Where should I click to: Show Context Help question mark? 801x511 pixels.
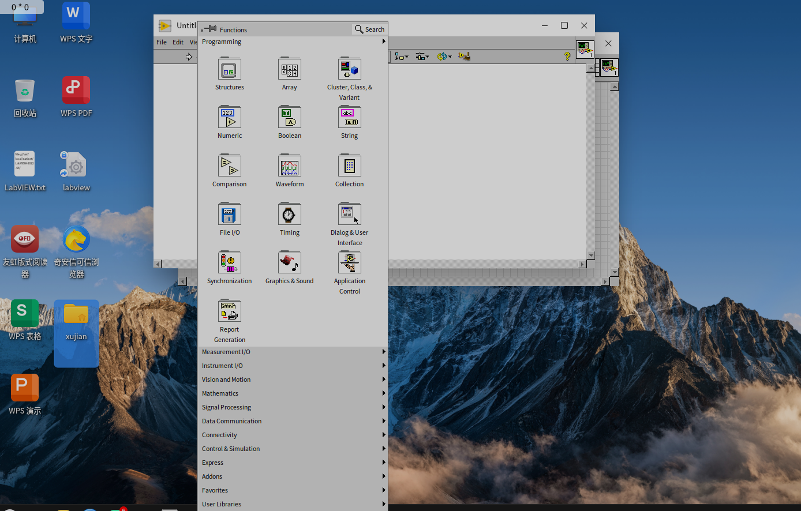(x=567, y=56)
